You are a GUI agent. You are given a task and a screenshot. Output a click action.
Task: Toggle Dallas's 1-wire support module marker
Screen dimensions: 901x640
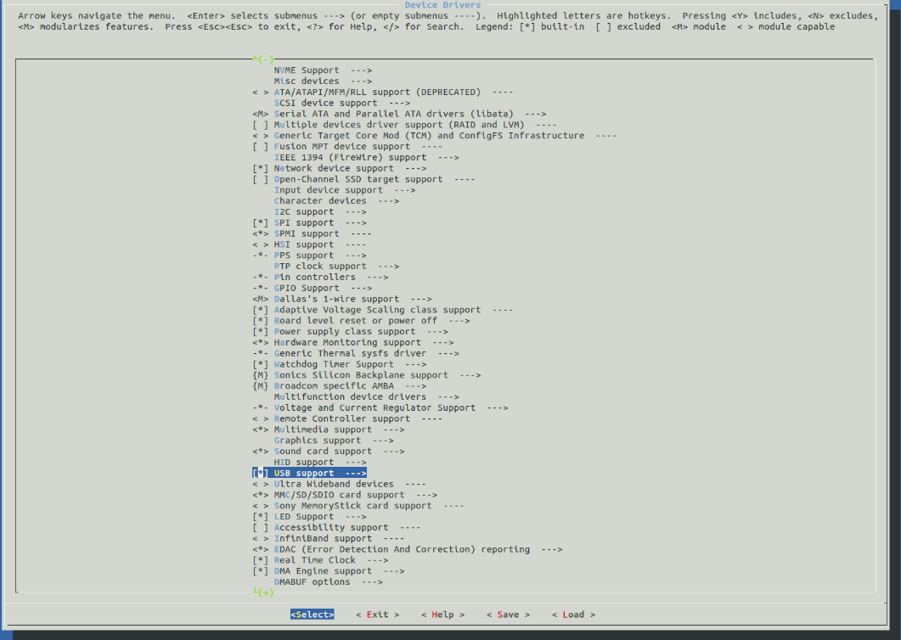[261, 300]
